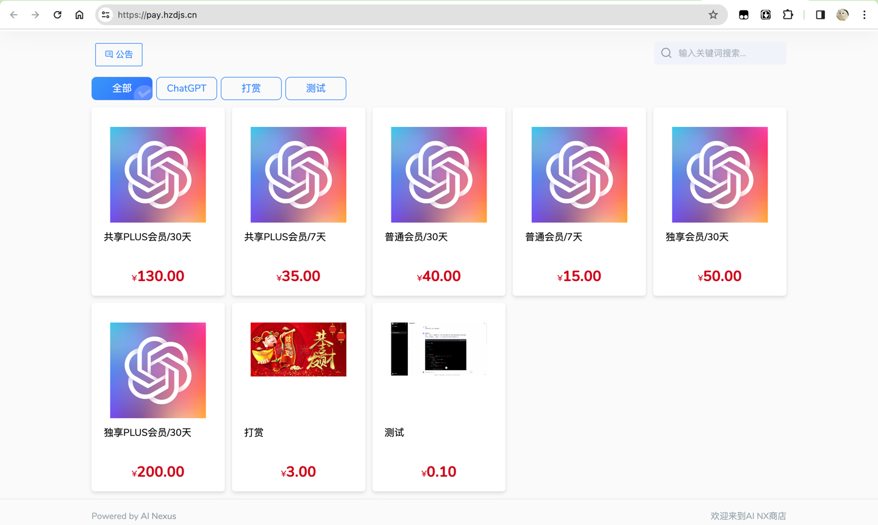Click the 共享PLUS会员/7天 title
Viewport: 878px width, 525px height.
pyautogui.click(x=285, y=237)
